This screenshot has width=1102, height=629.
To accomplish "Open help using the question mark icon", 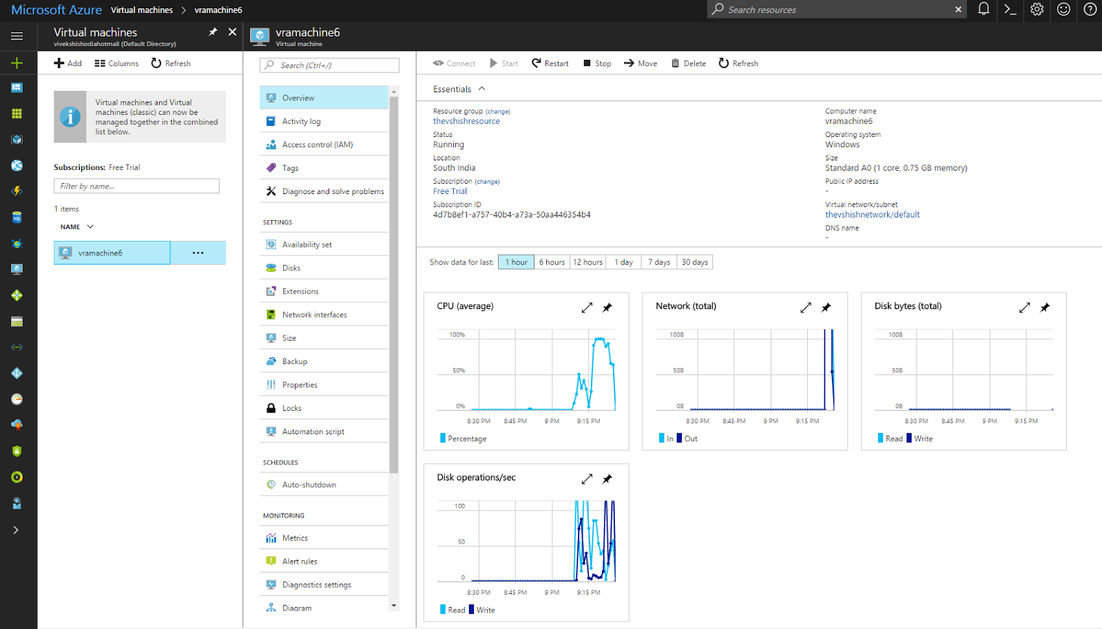I will click(1090, 10).
